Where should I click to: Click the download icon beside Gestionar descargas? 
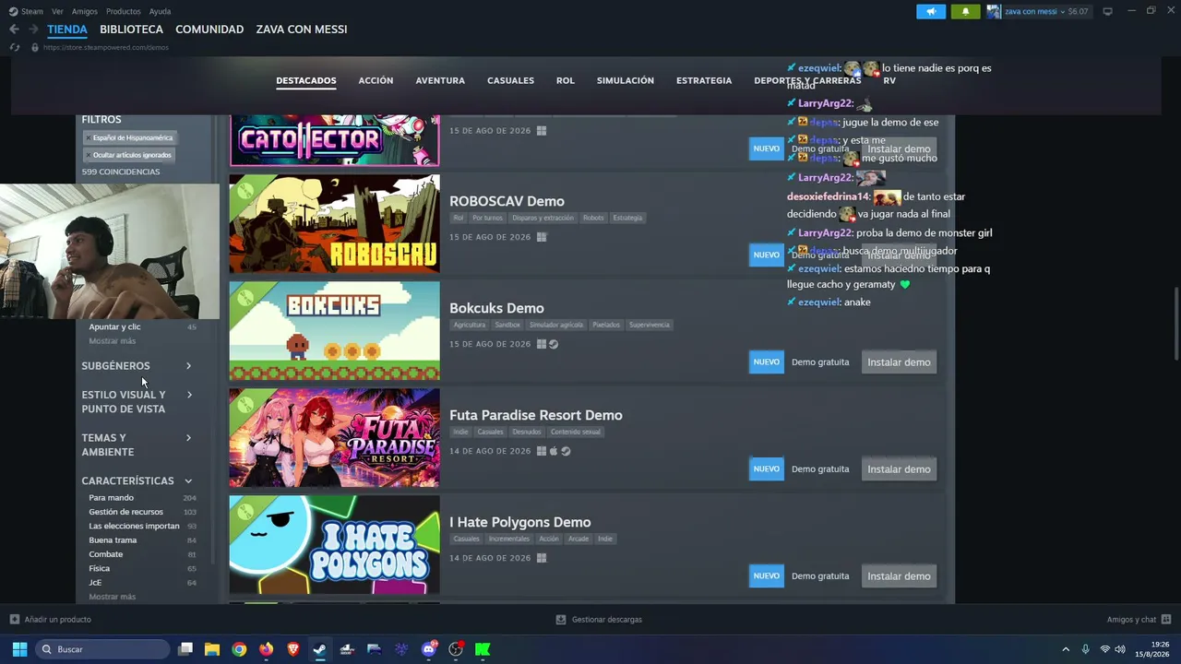pos(561,620)
